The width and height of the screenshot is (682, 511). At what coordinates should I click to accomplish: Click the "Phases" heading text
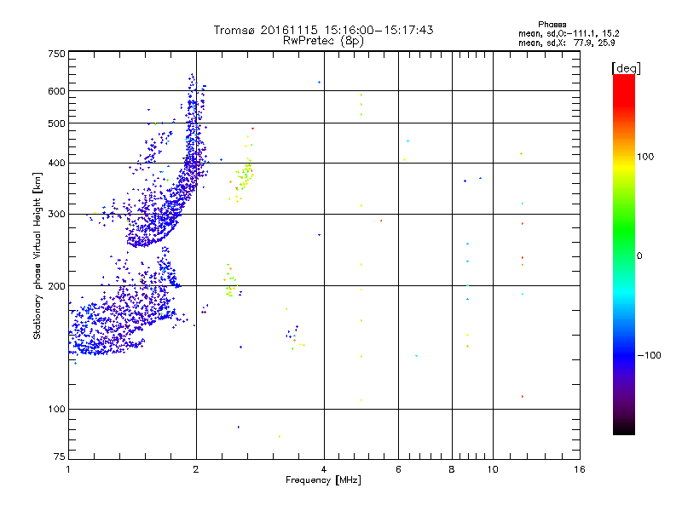click(x=552, y=25)
